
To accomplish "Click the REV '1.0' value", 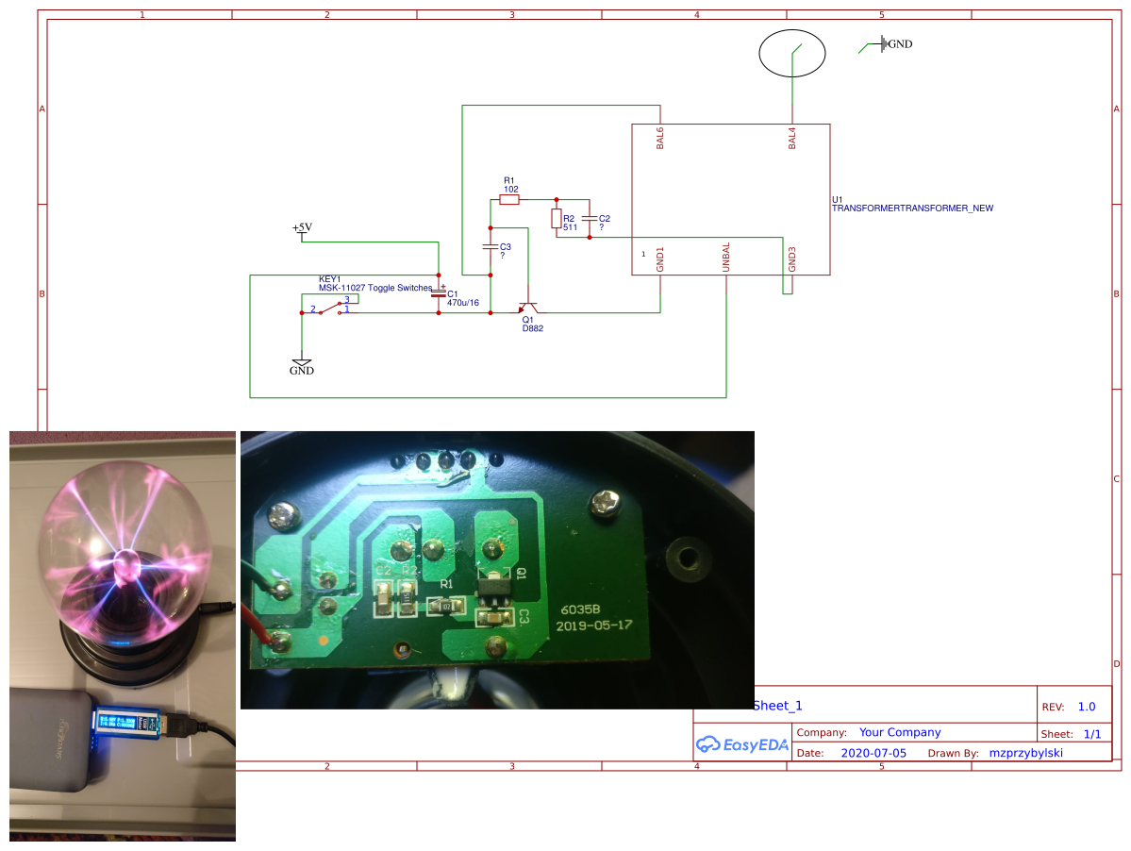I will [1087, 707].
